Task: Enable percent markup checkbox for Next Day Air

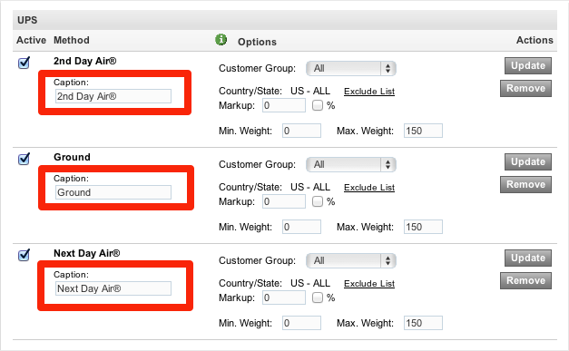Action: pyautogui.click(x=318, y=297)
